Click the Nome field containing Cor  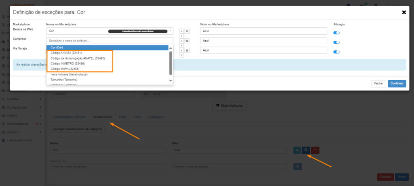coord(108,150)
